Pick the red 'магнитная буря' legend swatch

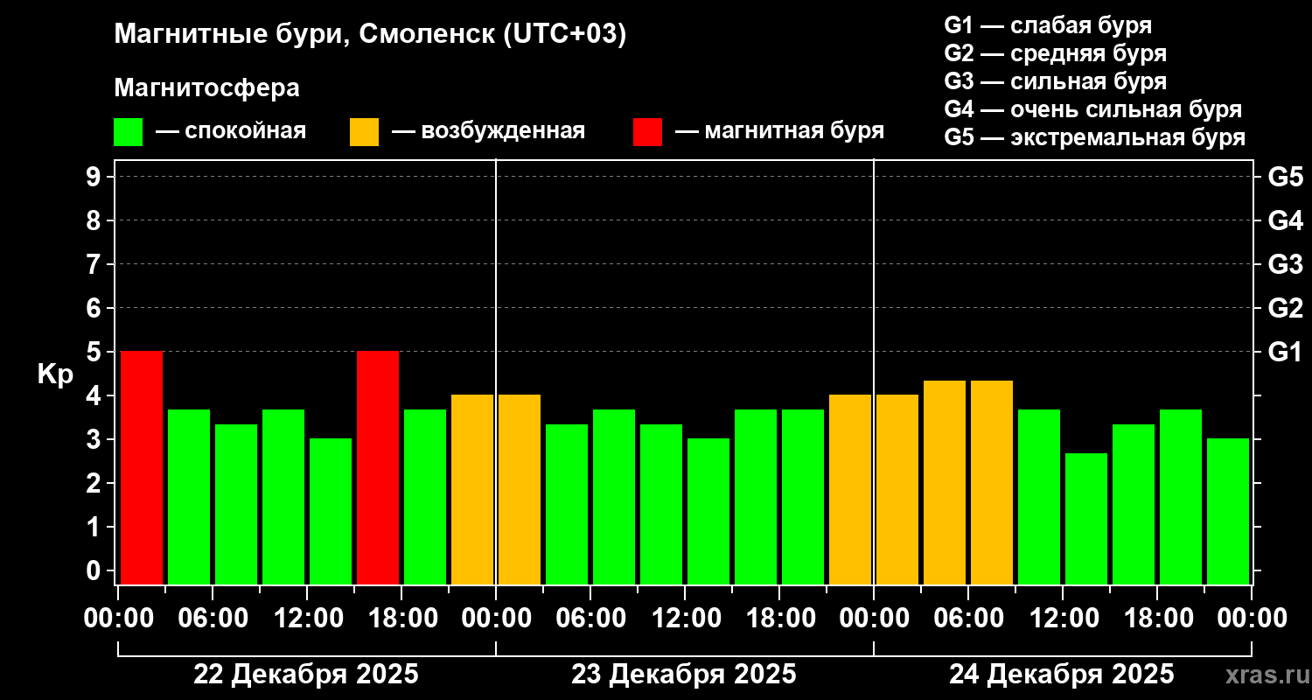pyautogui.click(x=648, y=132)
